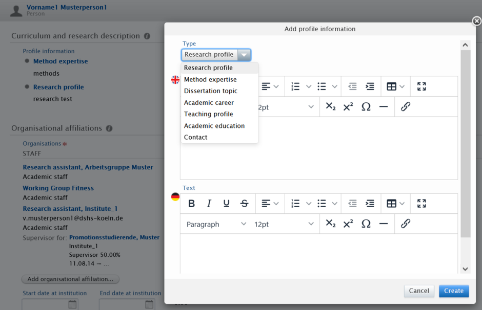
Task: Click Add organisational affiliation button
Action: 70,279
